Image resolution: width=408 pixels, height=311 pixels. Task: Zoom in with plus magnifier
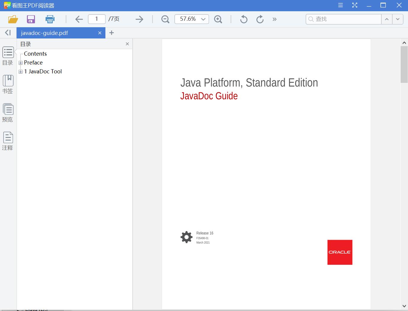[x=218, y=19]
